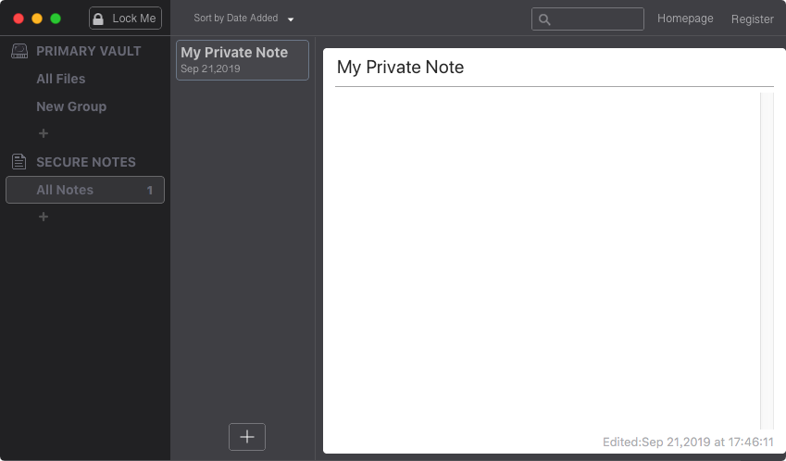Viewport: 786px width, 461px height.
Task: Add a group with the plus under New Group
Action: coord(44,133)
